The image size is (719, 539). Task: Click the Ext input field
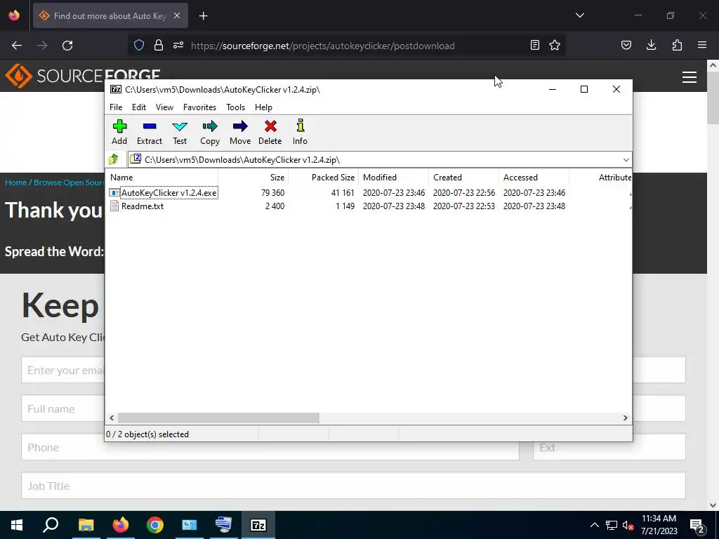pos(609,447)
